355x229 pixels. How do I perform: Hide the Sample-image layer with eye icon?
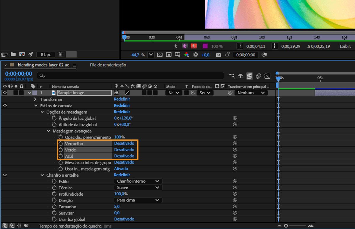5,92
